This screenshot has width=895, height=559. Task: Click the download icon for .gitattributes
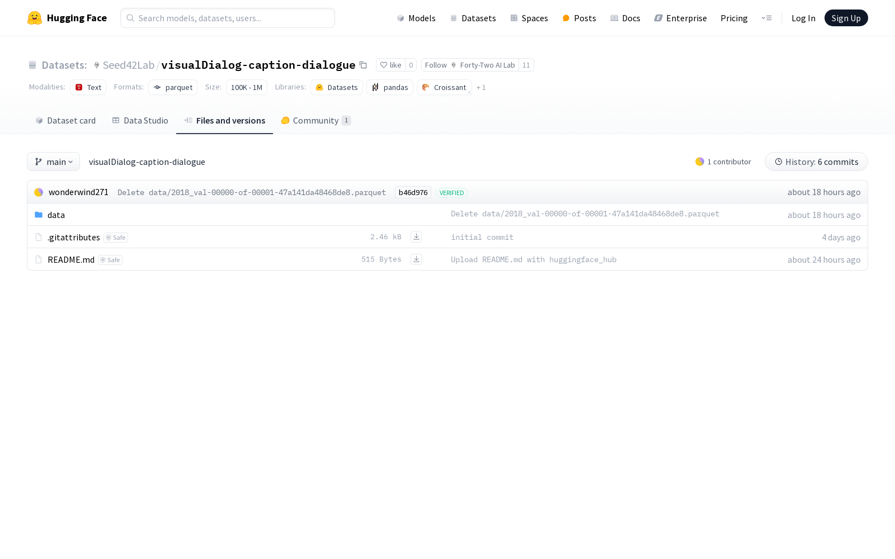[x=416, y=236]
